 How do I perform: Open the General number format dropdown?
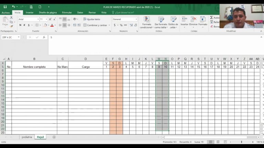136,19
